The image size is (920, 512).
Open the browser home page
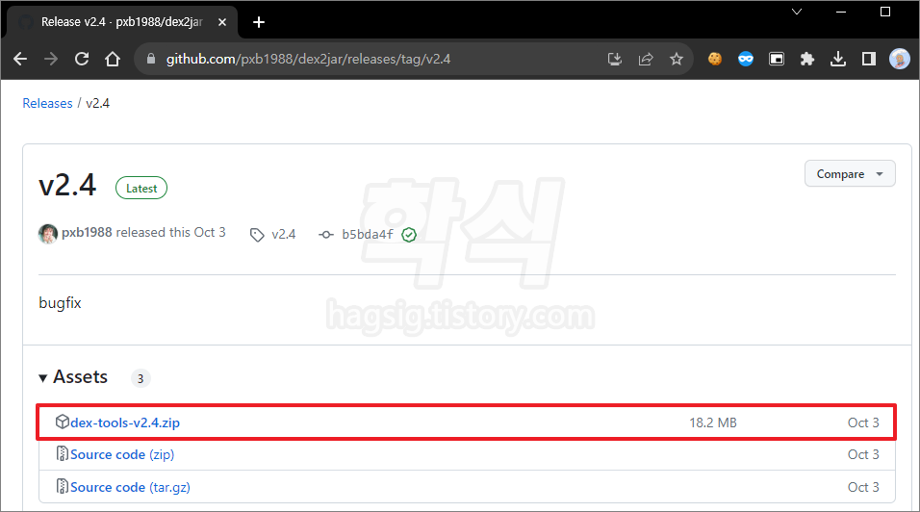113,59
